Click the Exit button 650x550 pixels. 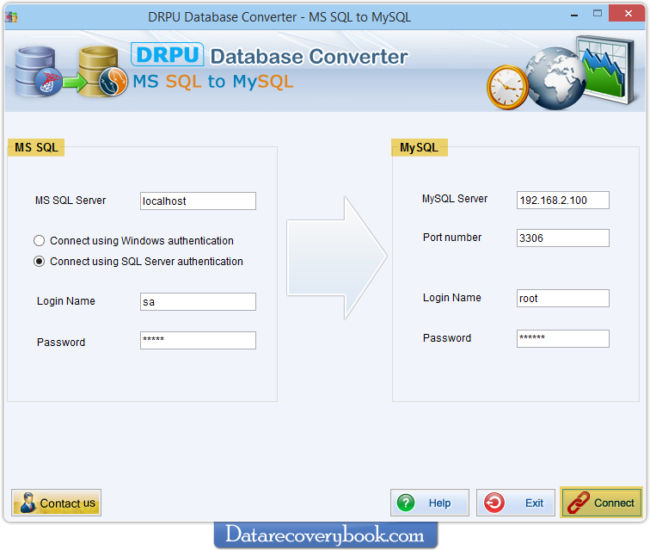(515, 503)
